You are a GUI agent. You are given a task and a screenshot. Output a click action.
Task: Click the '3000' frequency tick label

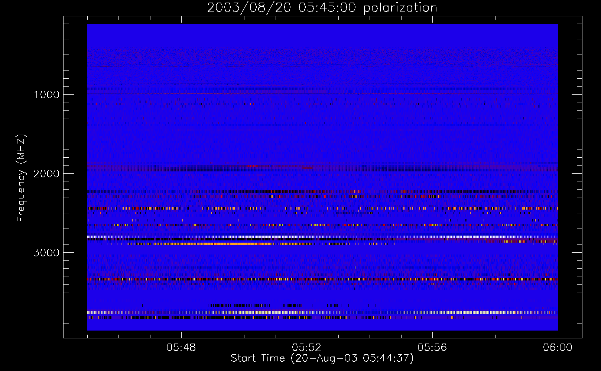pyautogui.click(x=46, y=253)
